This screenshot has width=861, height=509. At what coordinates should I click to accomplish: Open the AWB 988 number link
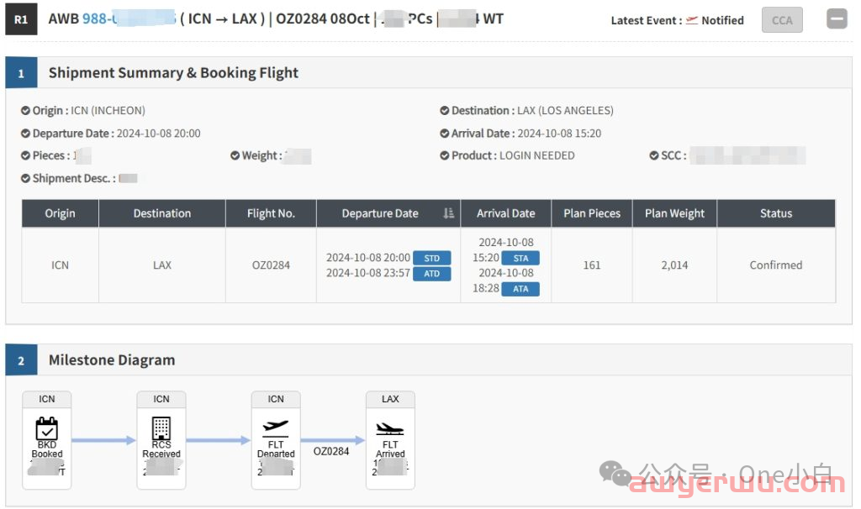(128, 18)
